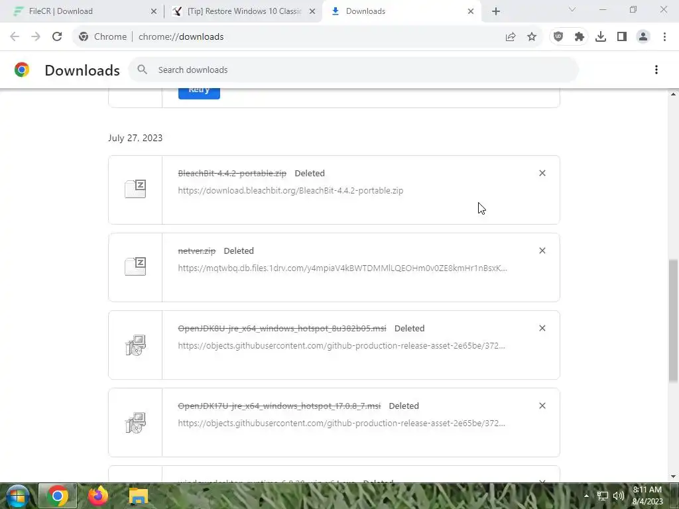Open File Explorer from the taskbar
The width and height of the screenshot is (679, 509).
pyautogui.click(x=139, y=496)
